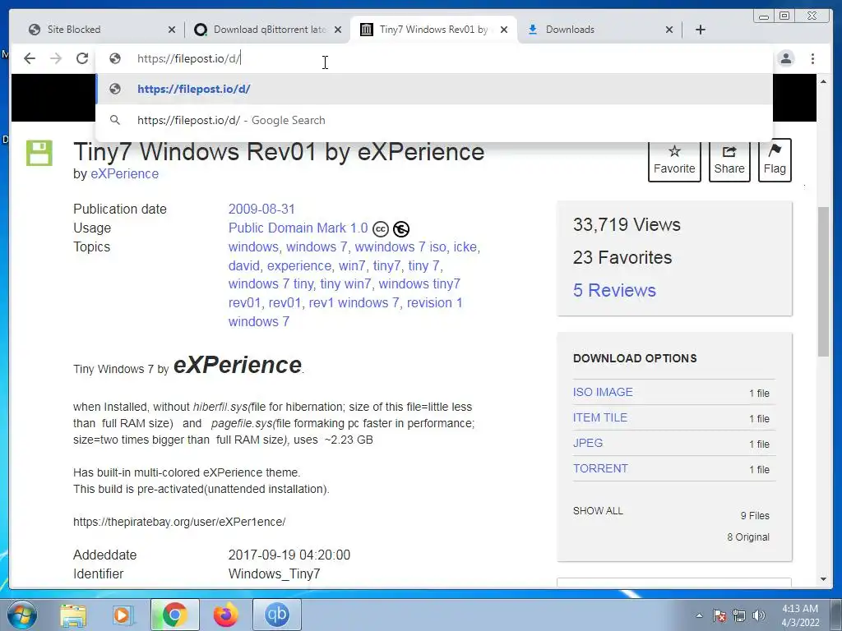Open the 'win7' topic link

tap(352, 265)
